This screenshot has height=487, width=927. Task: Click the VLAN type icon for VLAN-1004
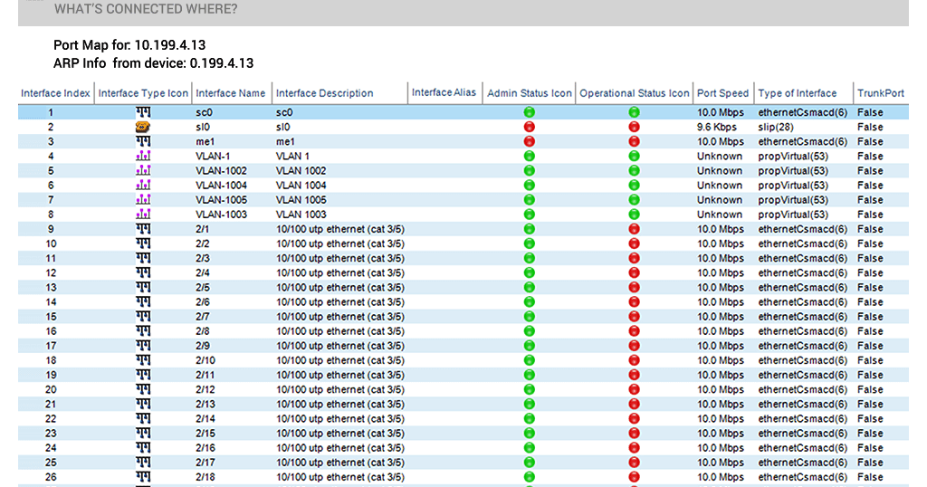(x=143, y=185)
